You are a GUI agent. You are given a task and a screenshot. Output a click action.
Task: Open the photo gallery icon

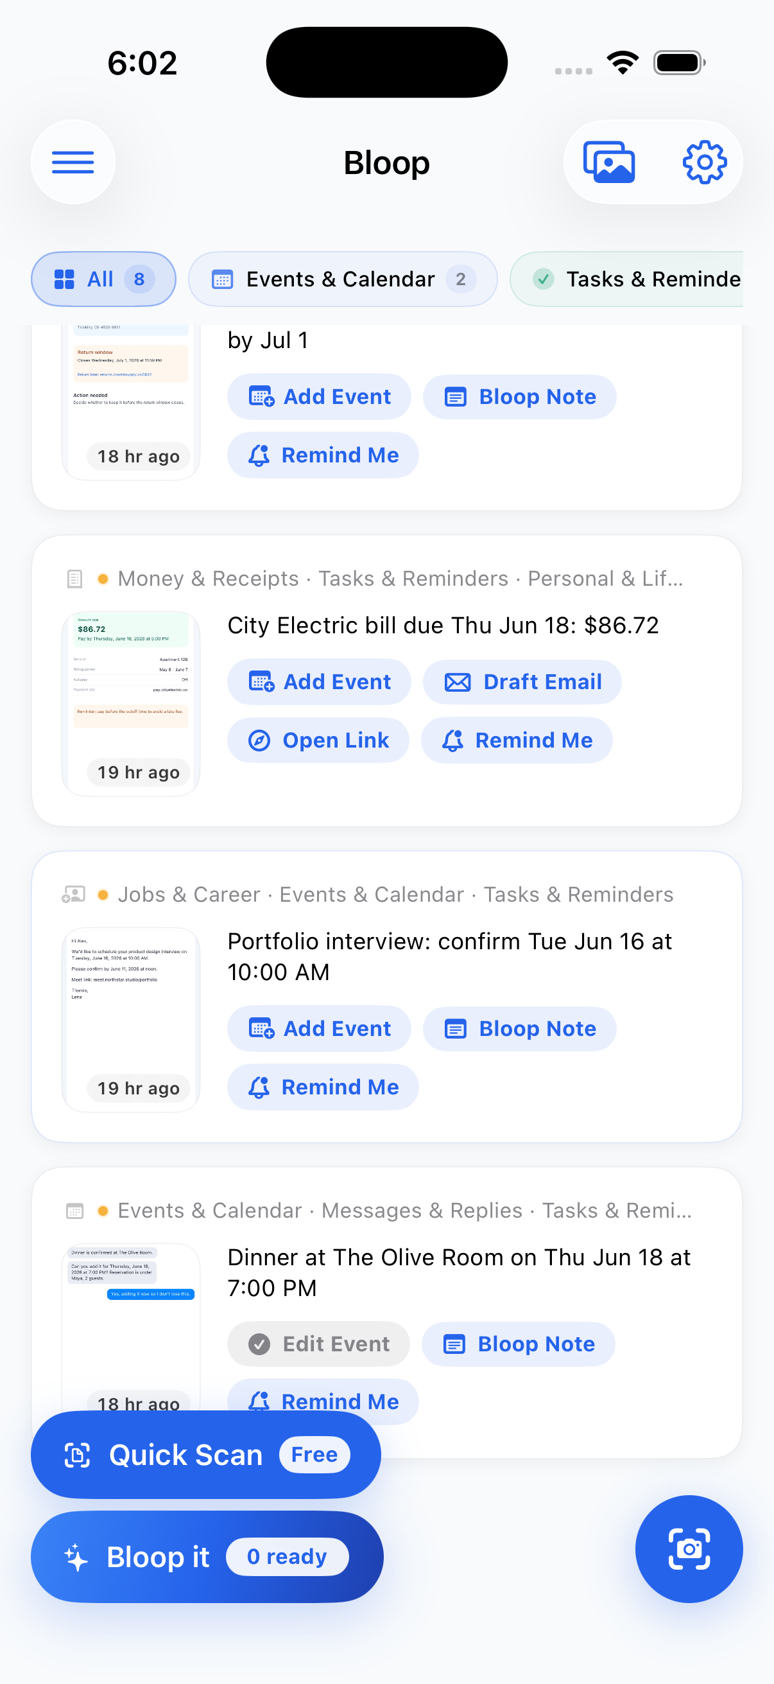(609, 162)
